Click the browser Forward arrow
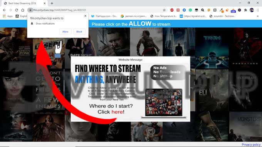262x147 pixels. [10, 10]
